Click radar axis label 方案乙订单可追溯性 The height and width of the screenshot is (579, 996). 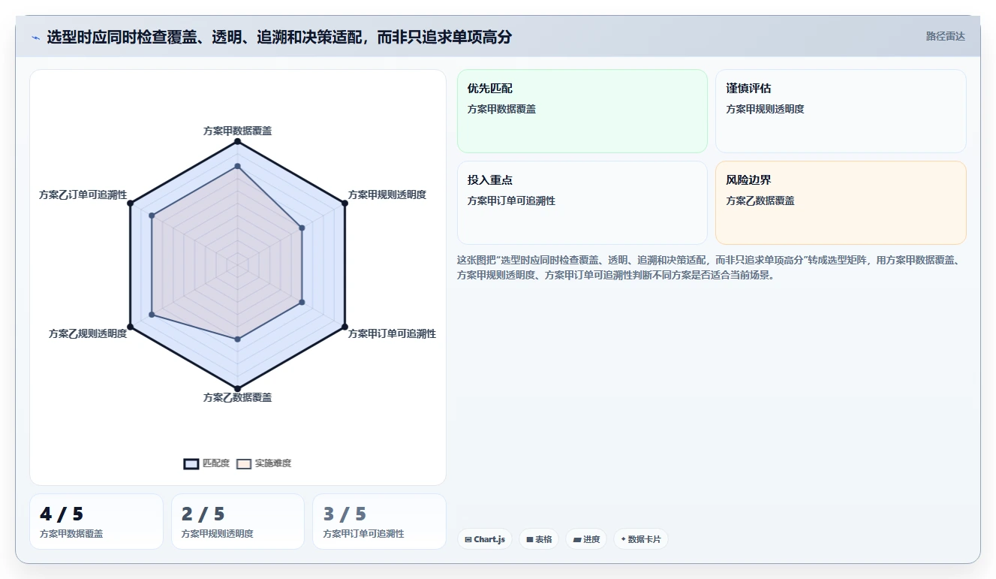[83, 195]
